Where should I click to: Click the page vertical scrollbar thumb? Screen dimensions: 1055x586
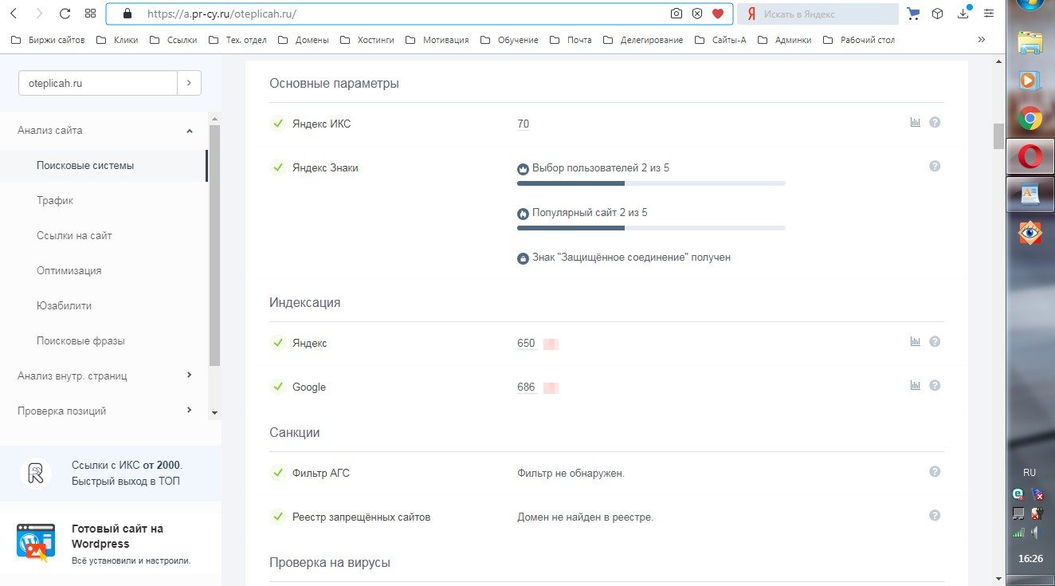998,136
